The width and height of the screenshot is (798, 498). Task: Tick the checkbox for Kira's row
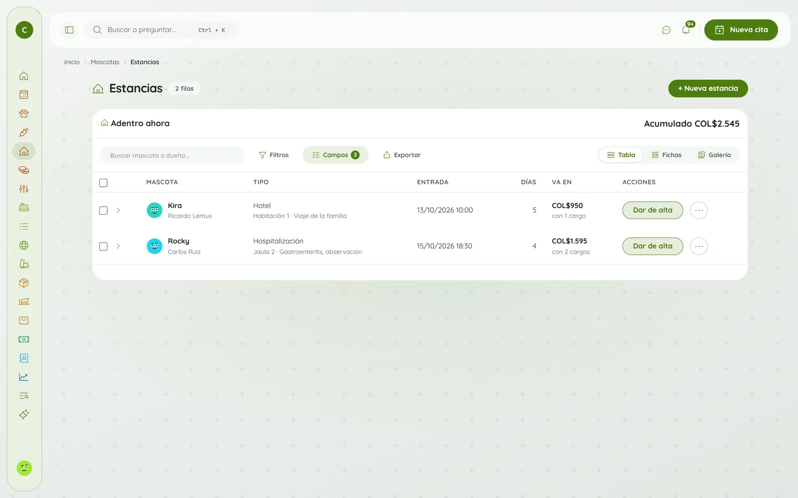(103, 211)
